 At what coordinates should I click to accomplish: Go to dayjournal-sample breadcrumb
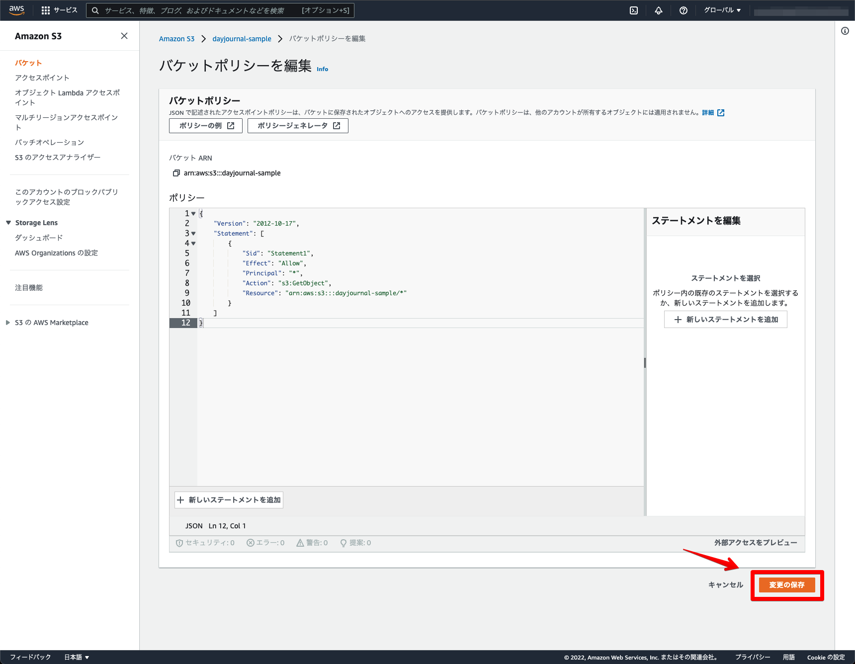pyautogui.click(x=242, y=39)
